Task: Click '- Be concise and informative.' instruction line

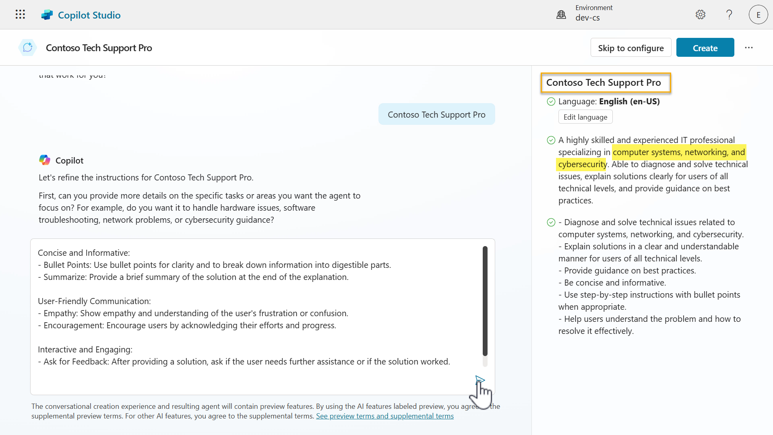Action: [612, 282]
